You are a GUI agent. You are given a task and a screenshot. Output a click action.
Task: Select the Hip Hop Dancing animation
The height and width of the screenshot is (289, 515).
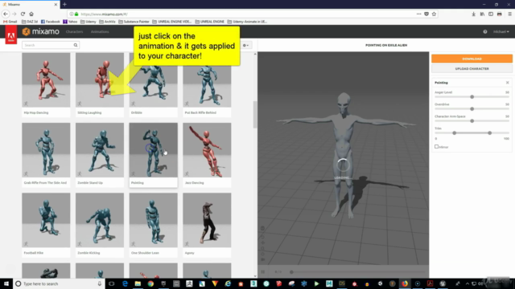(x=46, y=84)
